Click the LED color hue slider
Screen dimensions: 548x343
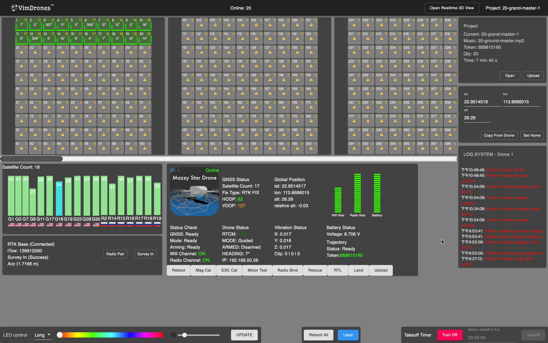pyautogui.click(x=111, y=335)
